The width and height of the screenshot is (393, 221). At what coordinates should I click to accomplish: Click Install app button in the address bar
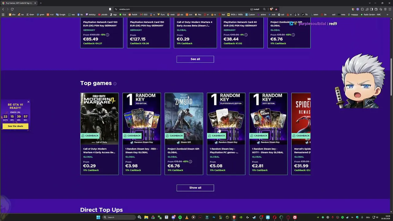point(255,9)
